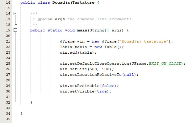Click the 'true' keyword on line 30

[102, 91]
